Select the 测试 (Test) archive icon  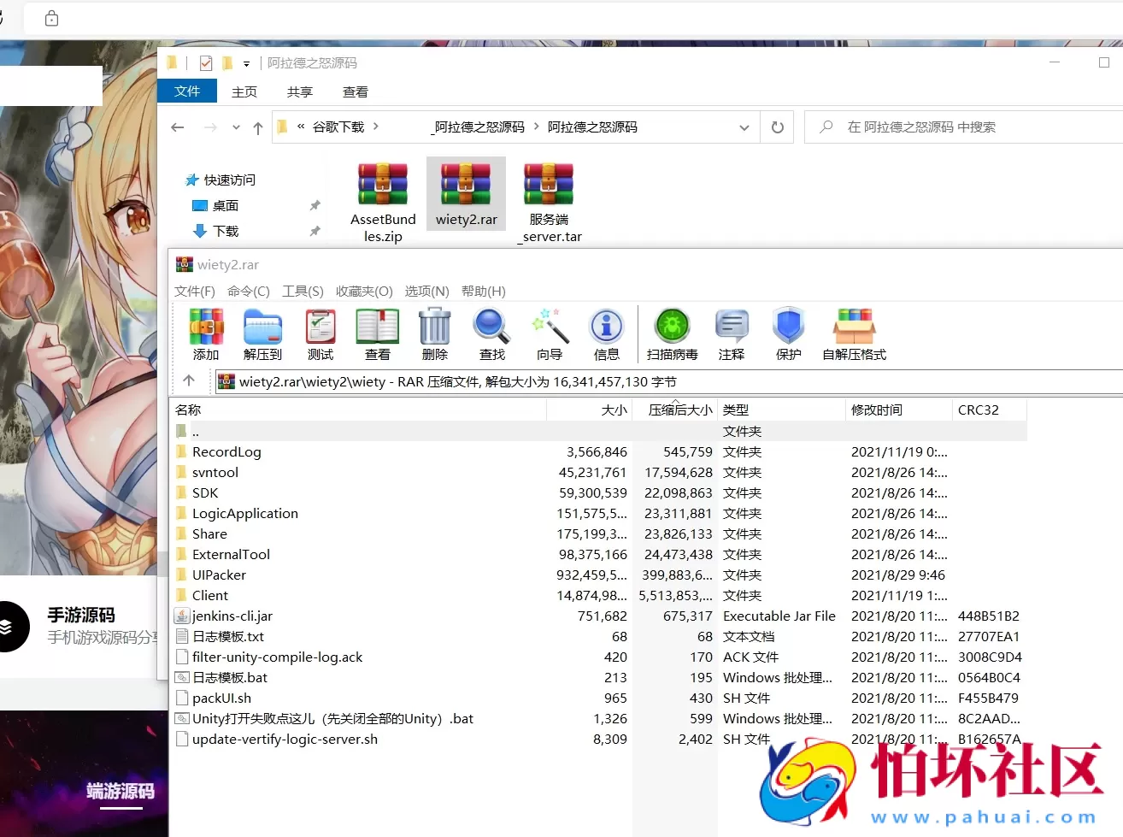320,333
